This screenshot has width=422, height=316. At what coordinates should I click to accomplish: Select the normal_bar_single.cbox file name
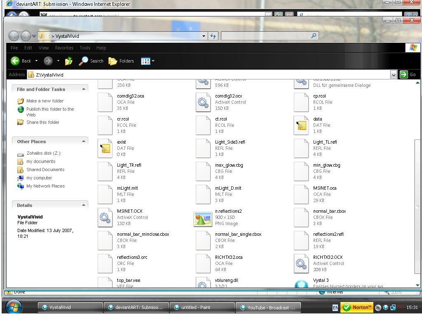pyautogui.click(x=238, y=234)
